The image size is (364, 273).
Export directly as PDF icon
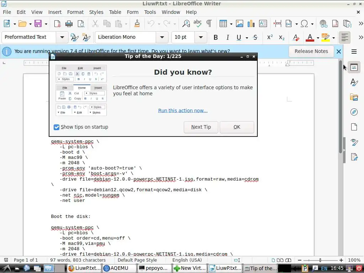(x=57, y=24)
